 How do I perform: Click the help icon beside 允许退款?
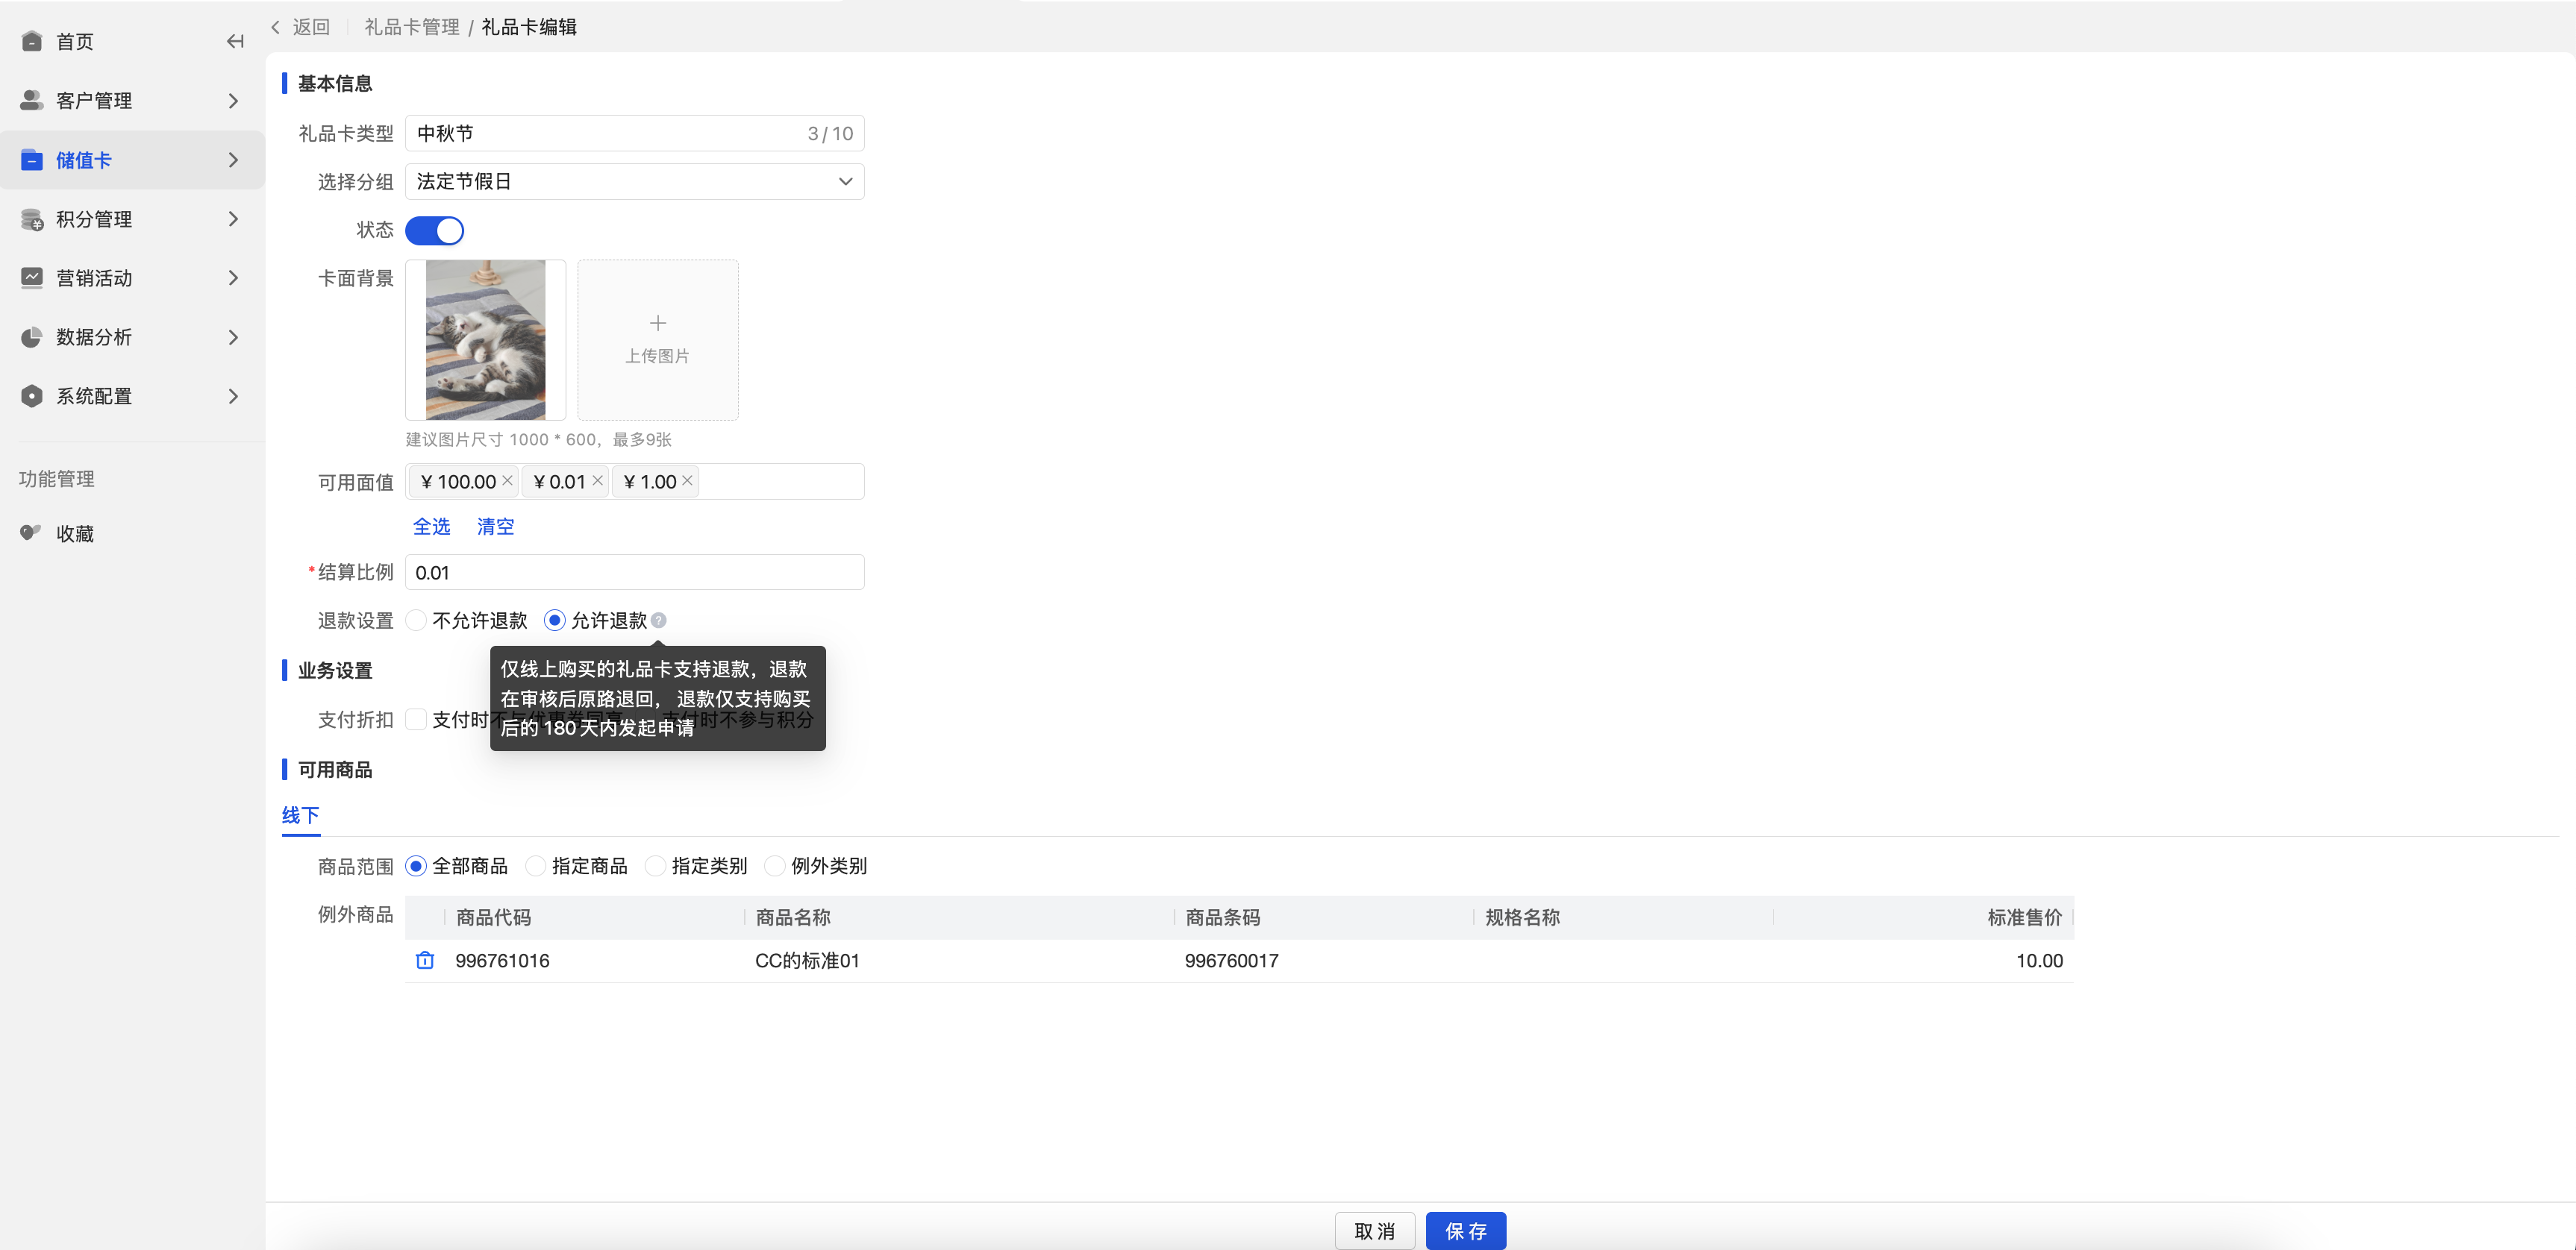[658, 621]
